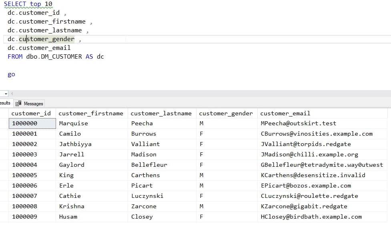Select email KCarthens@desensitize.invalid
Screen dimensions: 391x229
click(x=323, y=175)
